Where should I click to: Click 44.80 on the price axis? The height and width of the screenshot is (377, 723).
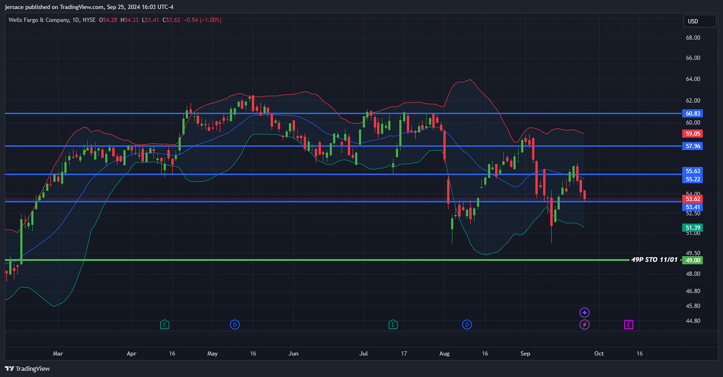coord(693,321)
